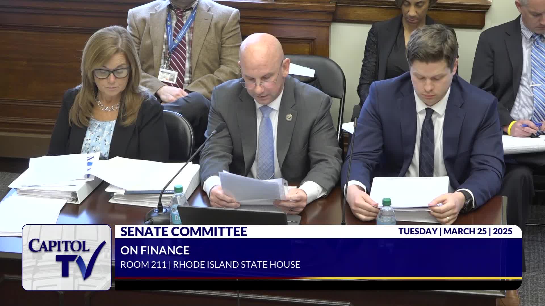Click the green-capped water bottle on right
Screen dimensions: 545x306
386,212
